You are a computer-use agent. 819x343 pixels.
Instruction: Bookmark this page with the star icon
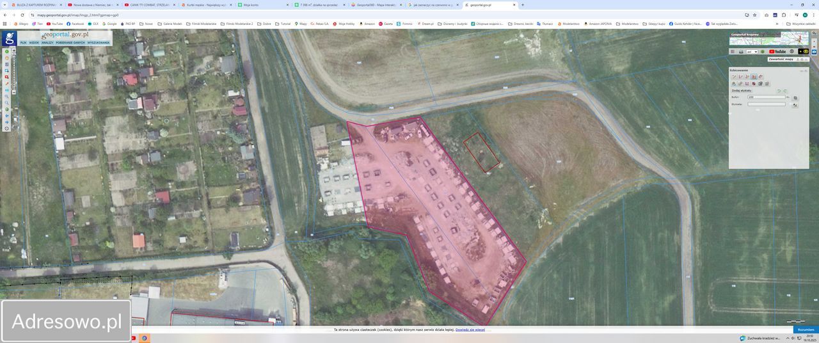[755, 15]
